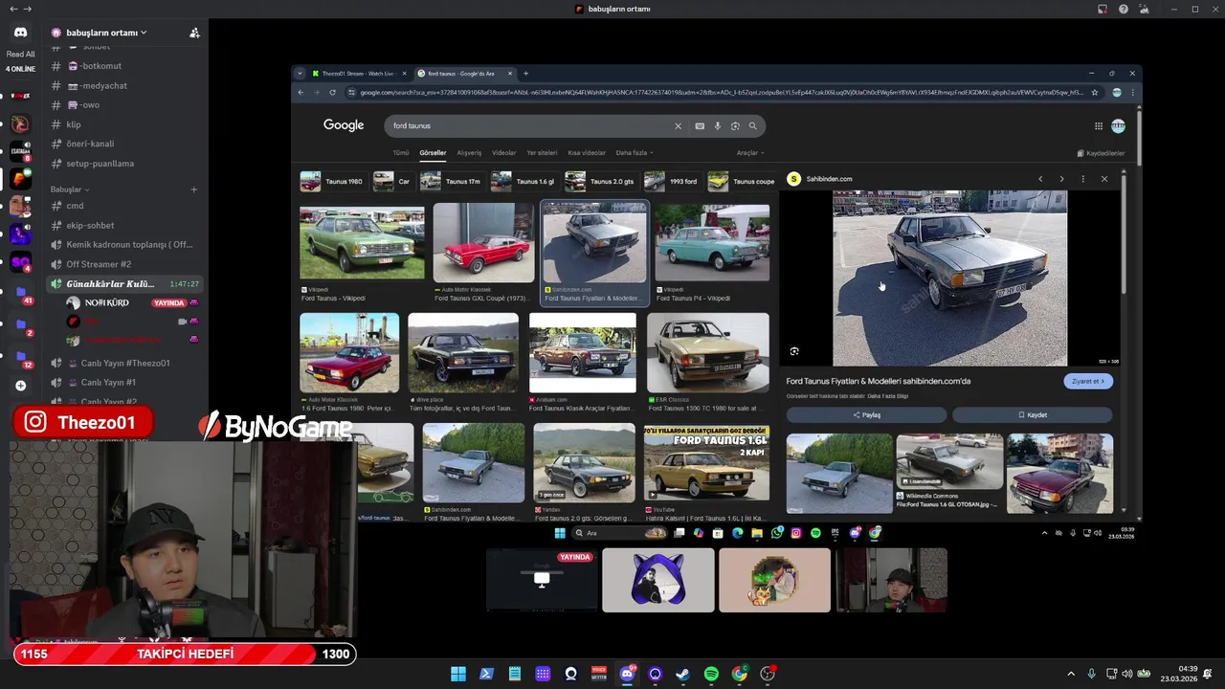The image size is (1225, 689).
Task: Open Google Lens image search
Action: coord(735,125)
